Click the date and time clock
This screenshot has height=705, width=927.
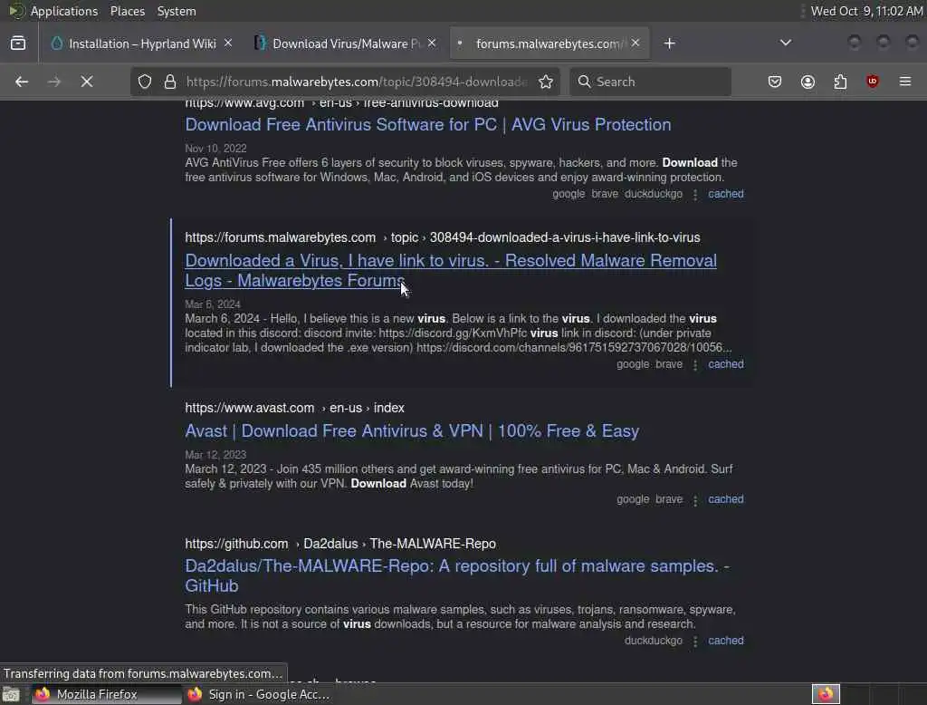(866, 11)
